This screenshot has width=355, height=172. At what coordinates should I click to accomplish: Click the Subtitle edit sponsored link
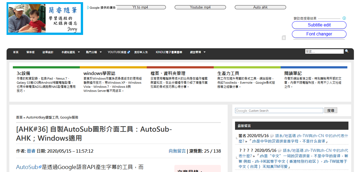coord(319,25)
